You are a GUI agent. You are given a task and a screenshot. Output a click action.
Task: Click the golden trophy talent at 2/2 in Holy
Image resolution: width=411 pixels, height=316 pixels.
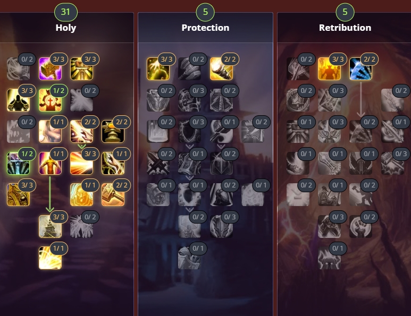pyautogui.click(x=113, y=131)
